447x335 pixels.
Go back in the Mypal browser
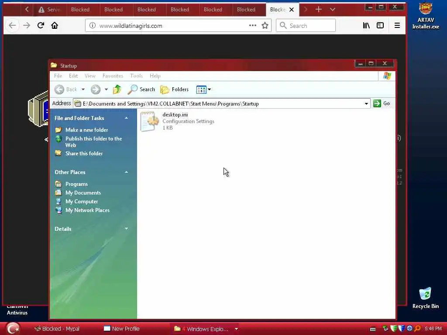[x=12, y=26]
